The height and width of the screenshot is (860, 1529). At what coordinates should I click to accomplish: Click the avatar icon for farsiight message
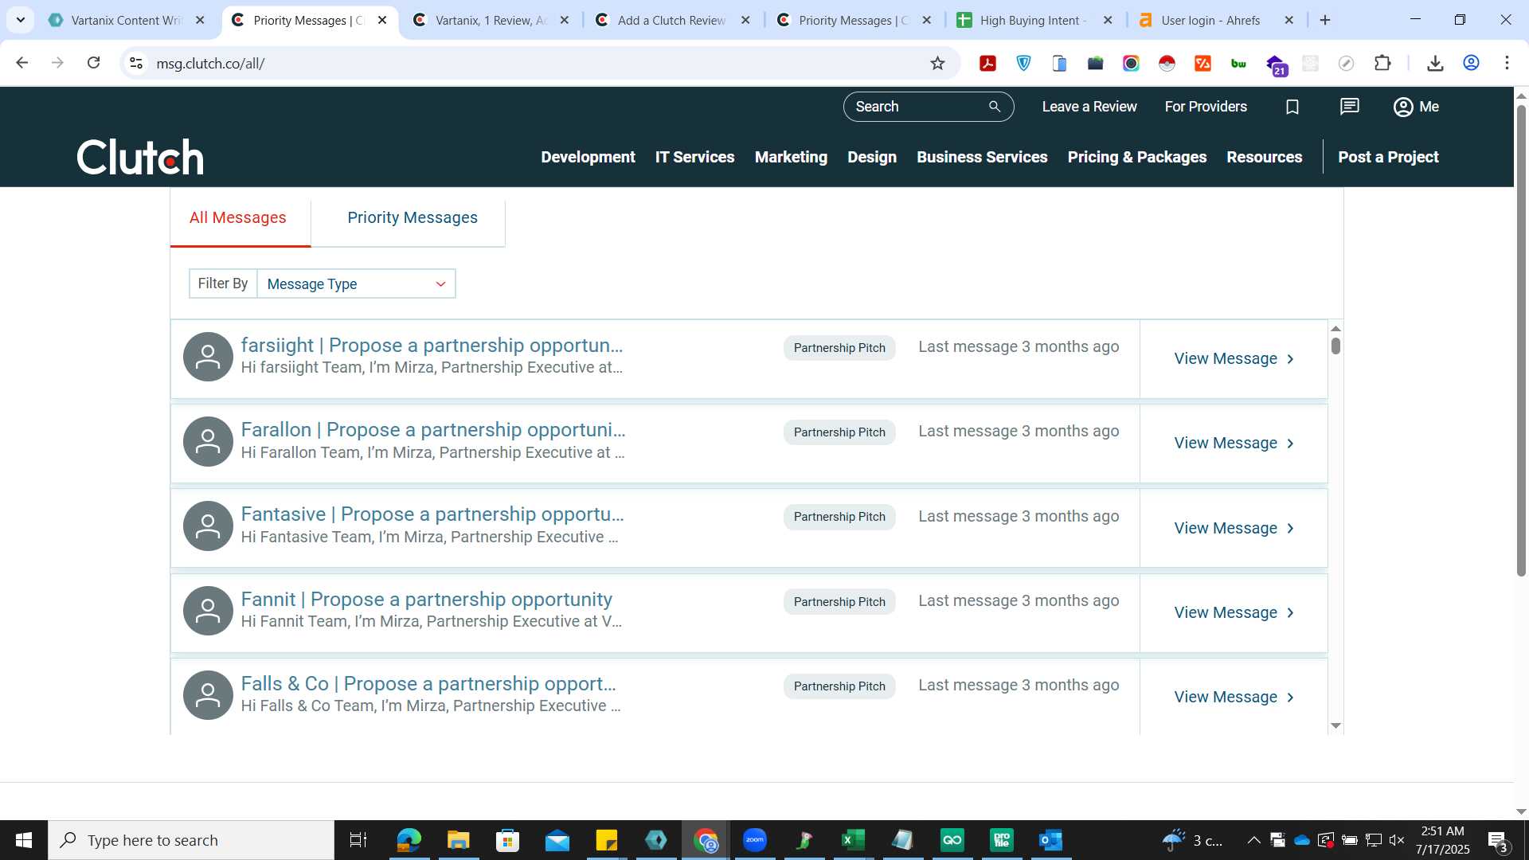[208, 357]
